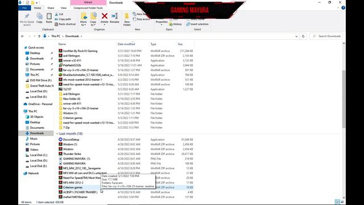Click the Cut scissors command

click(59, 14)
